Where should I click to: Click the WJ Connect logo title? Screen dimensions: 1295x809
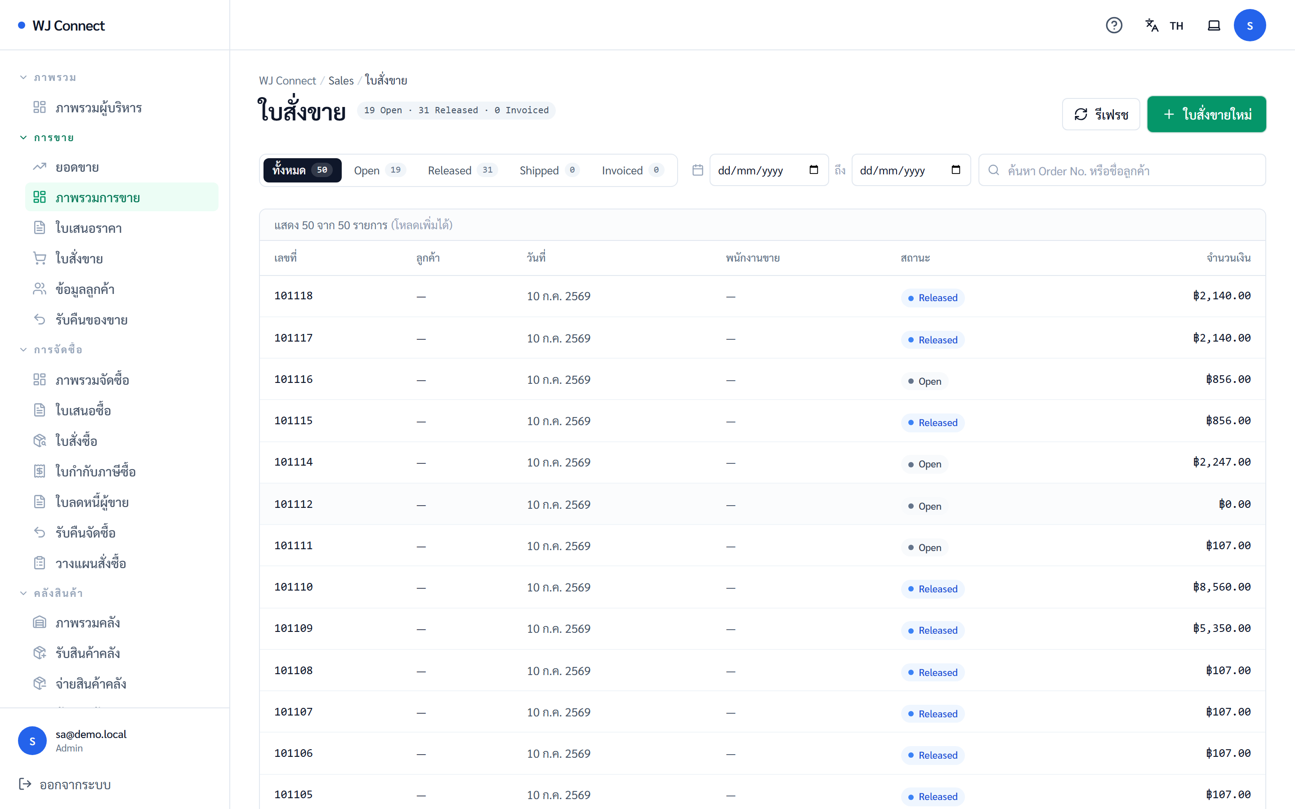pos(68,25)
